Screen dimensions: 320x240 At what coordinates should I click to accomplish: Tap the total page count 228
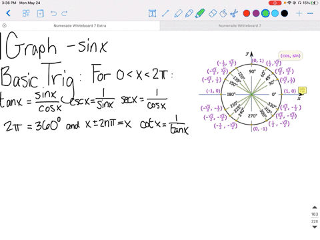pos(315,221)
